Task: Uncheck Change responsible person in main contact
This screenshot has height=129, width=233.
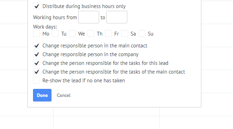Action: pyautogui.click(x=37, y=45)
